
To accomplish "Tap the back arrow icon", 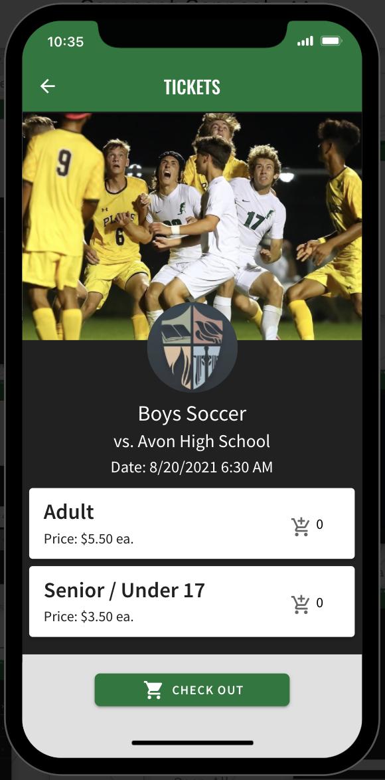I will [x=48, y=86].
